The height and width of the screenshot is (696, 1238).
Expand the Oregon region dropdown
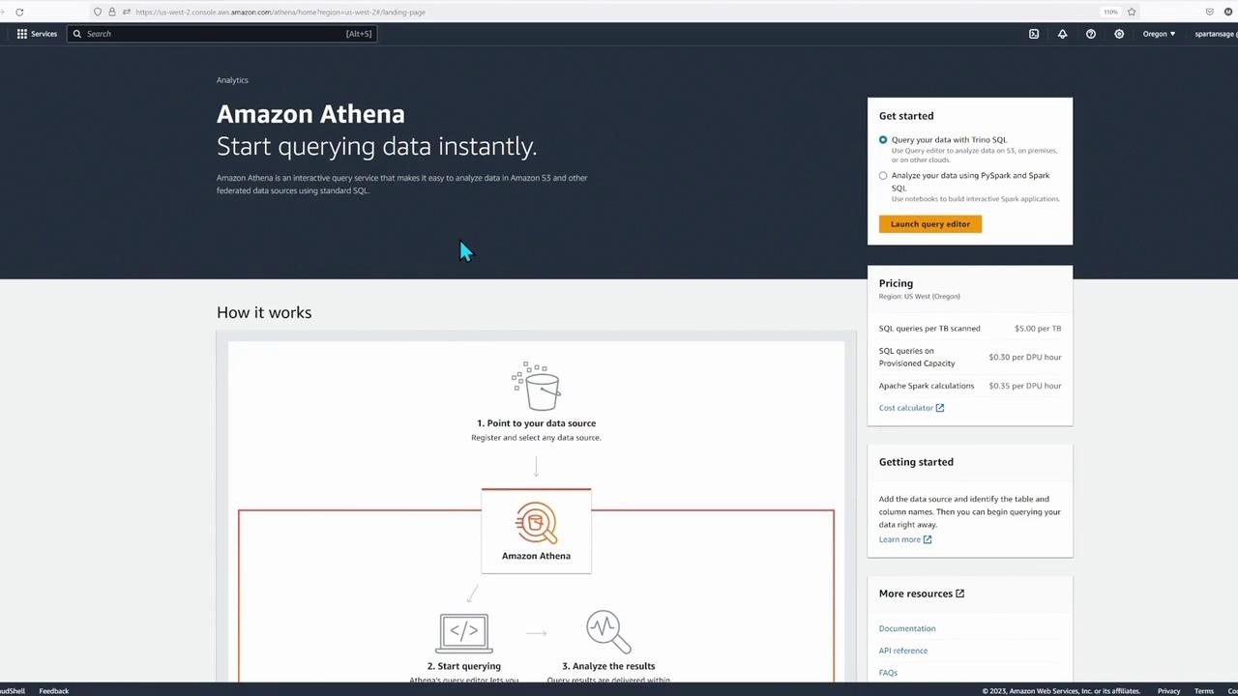tap(1159, 34)
